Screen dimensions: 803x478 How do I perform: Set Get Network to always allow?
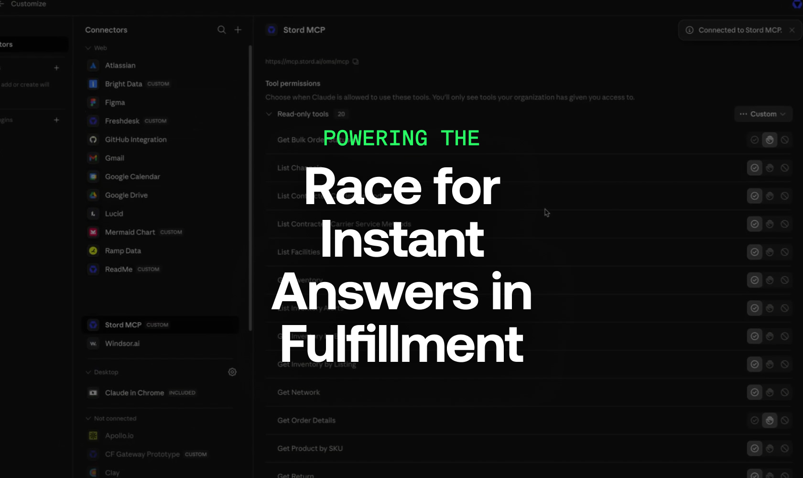point(755,392)
